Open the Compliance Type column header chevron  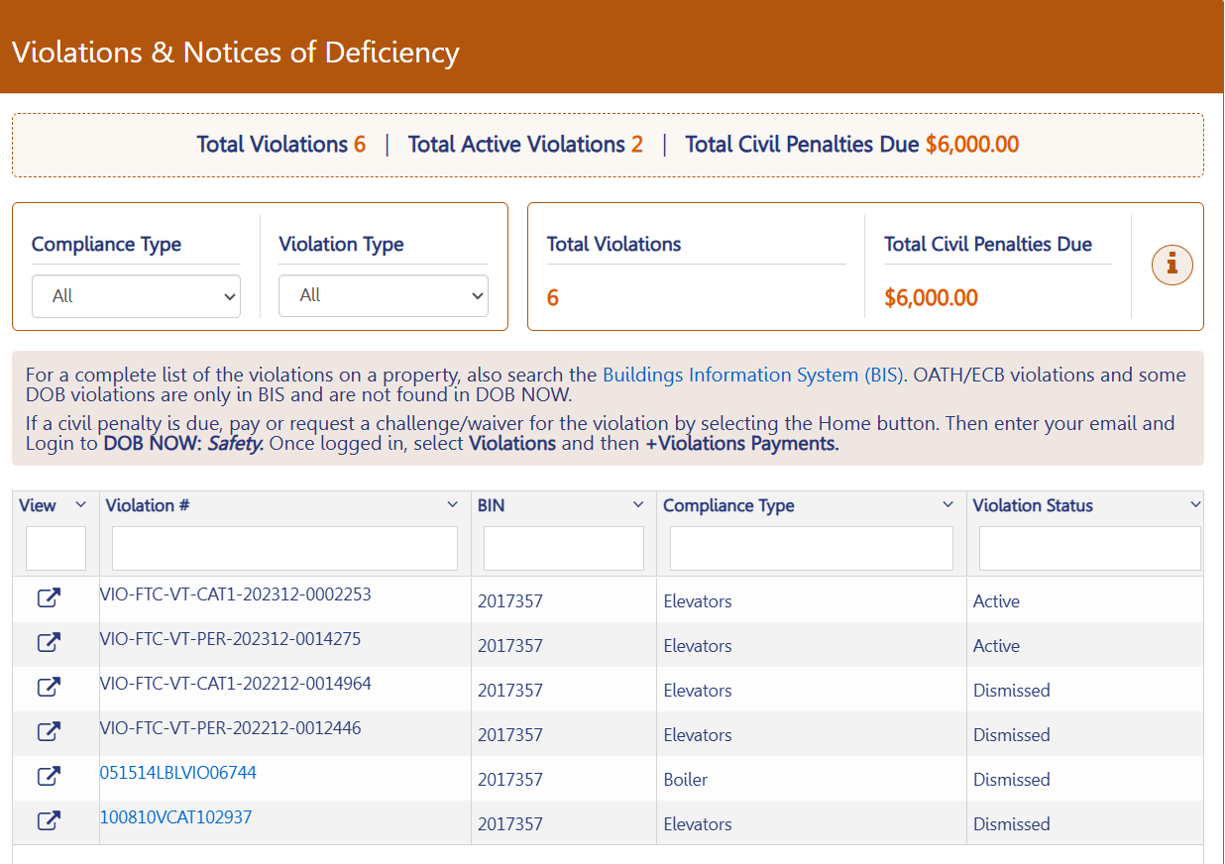[947, 505]
